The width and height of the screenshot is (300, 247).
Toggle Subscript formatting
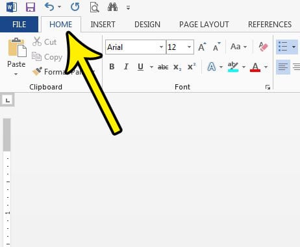coord(177,67)
